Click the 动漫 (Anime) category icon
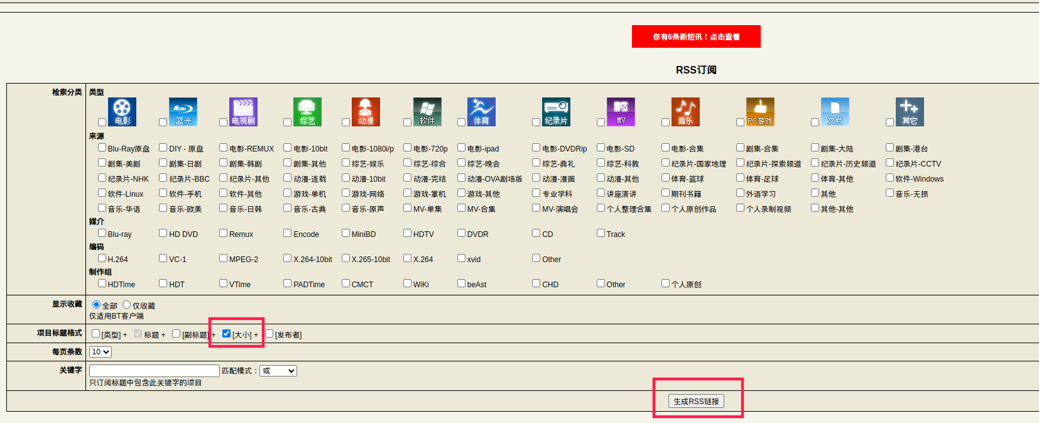Image resolution: width=1039 pixels, height=423 pixels. pyautogui.click(x=366, y=112)
